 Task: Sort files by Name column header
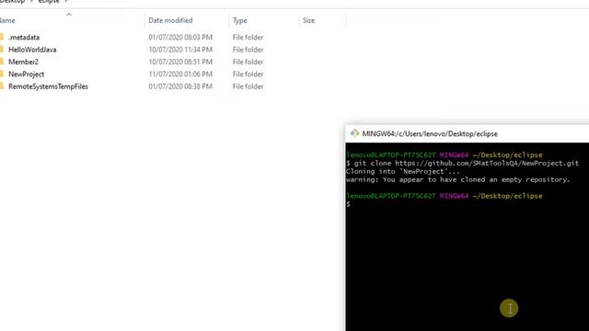(7, 20)
